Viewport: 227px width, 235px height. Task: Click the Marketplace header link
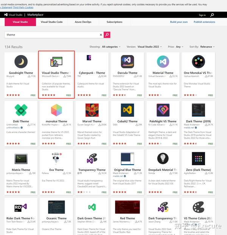click(x=36, y=15)
